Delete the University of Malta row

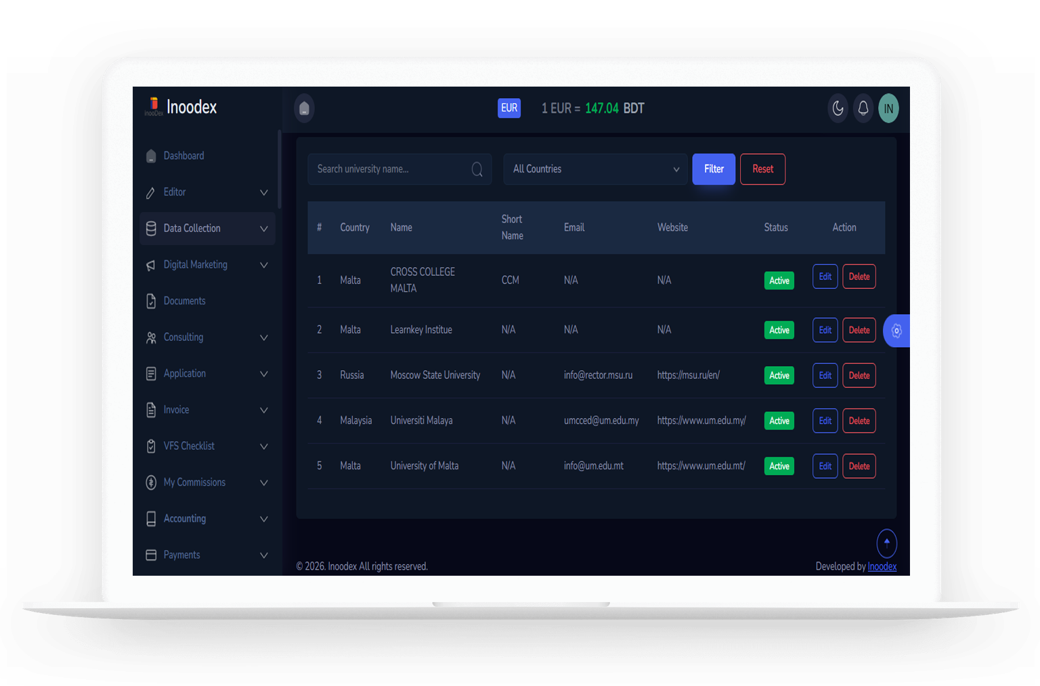coord(859,466)
